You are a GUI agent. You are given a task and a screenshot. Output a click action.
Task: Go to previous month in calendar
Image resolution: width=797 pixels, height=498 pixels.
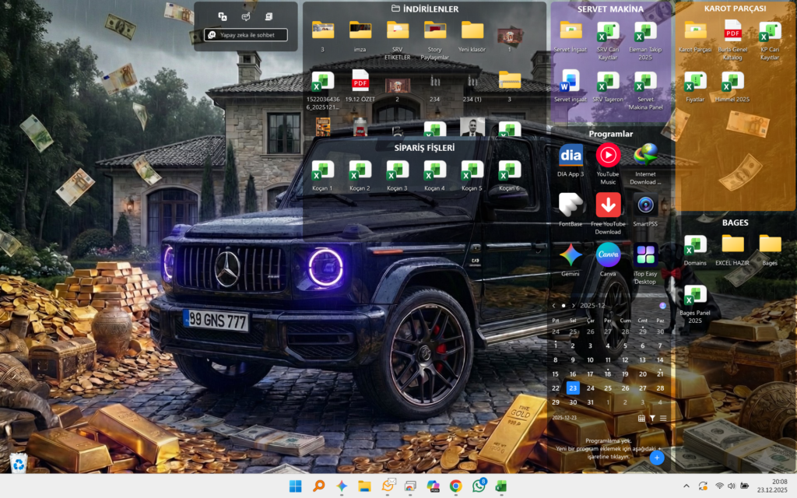554,306
